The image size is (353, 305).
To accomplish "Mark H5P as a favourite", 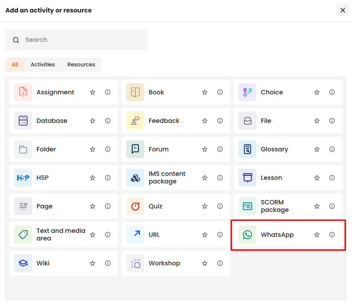I will point(93,178).
